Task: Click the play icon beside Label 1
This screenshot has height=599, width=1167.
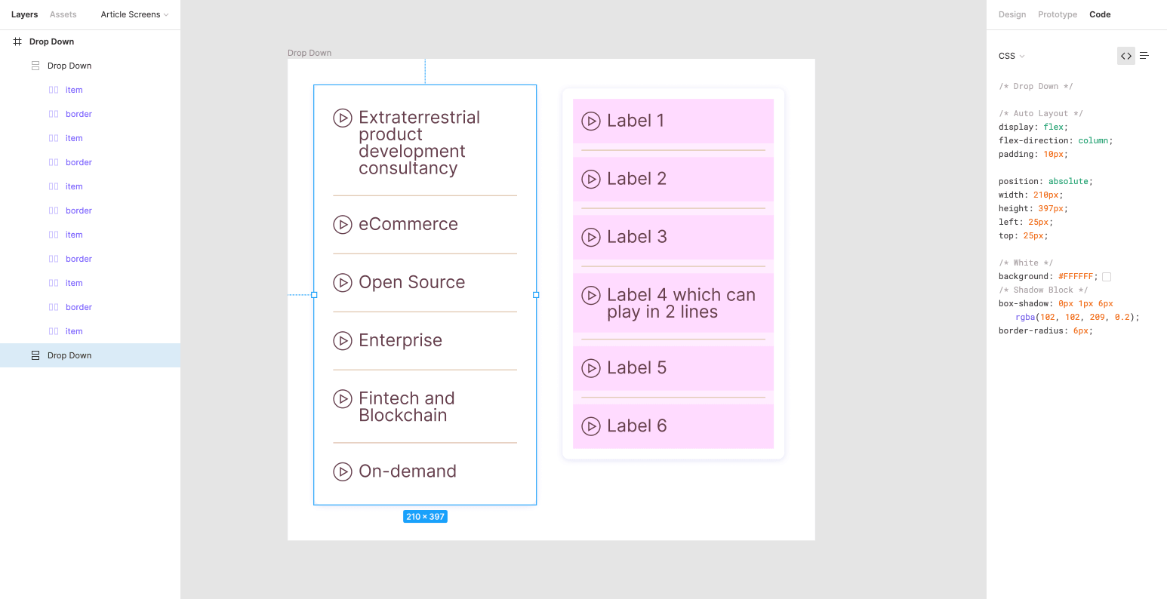Action: tap(591, 121)
